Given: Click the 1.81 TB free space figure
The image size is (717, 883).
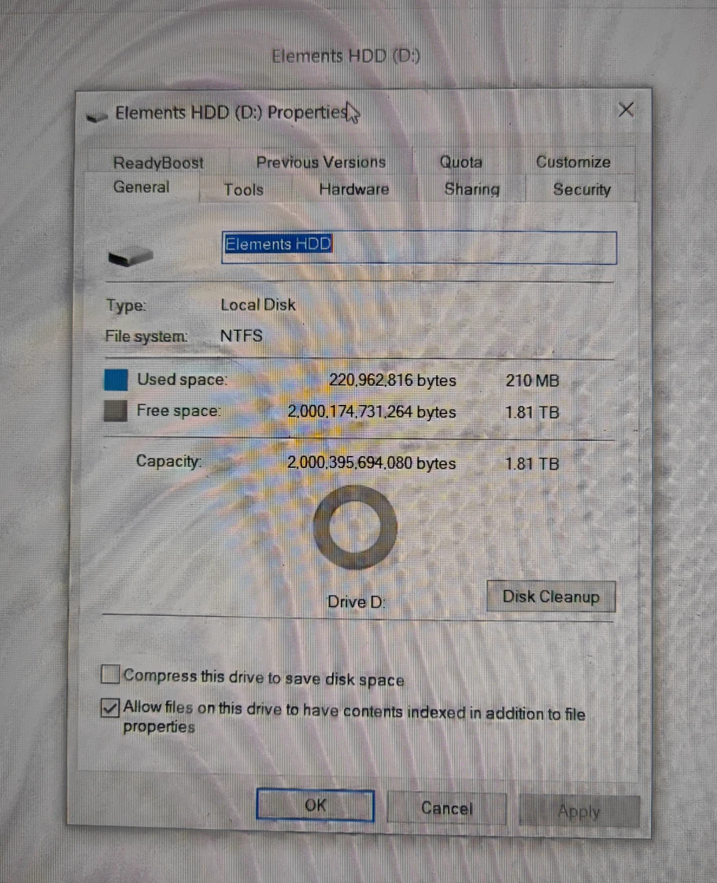Looking at the screenshot, I should pos(532,412).
